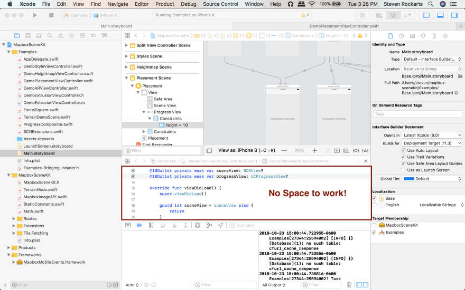Uncheck Use Auto Layout checkbox
This screenshot has height=290, width=465.
pyautogui.click(x=403, y=150)
